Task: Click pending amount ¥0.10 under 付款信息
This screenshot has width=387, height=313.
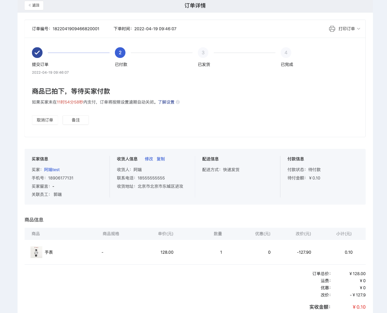Action: [x=314, y=178]
